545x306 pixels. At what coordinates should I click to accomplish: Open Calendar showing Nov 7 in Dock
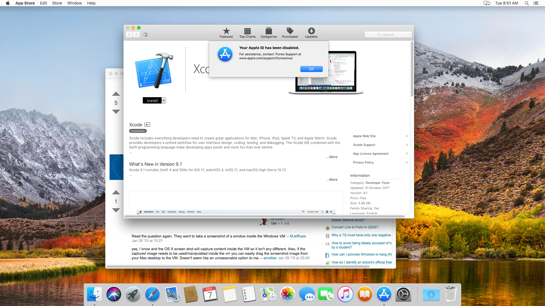pyautogui.click(x=210, y=294)
